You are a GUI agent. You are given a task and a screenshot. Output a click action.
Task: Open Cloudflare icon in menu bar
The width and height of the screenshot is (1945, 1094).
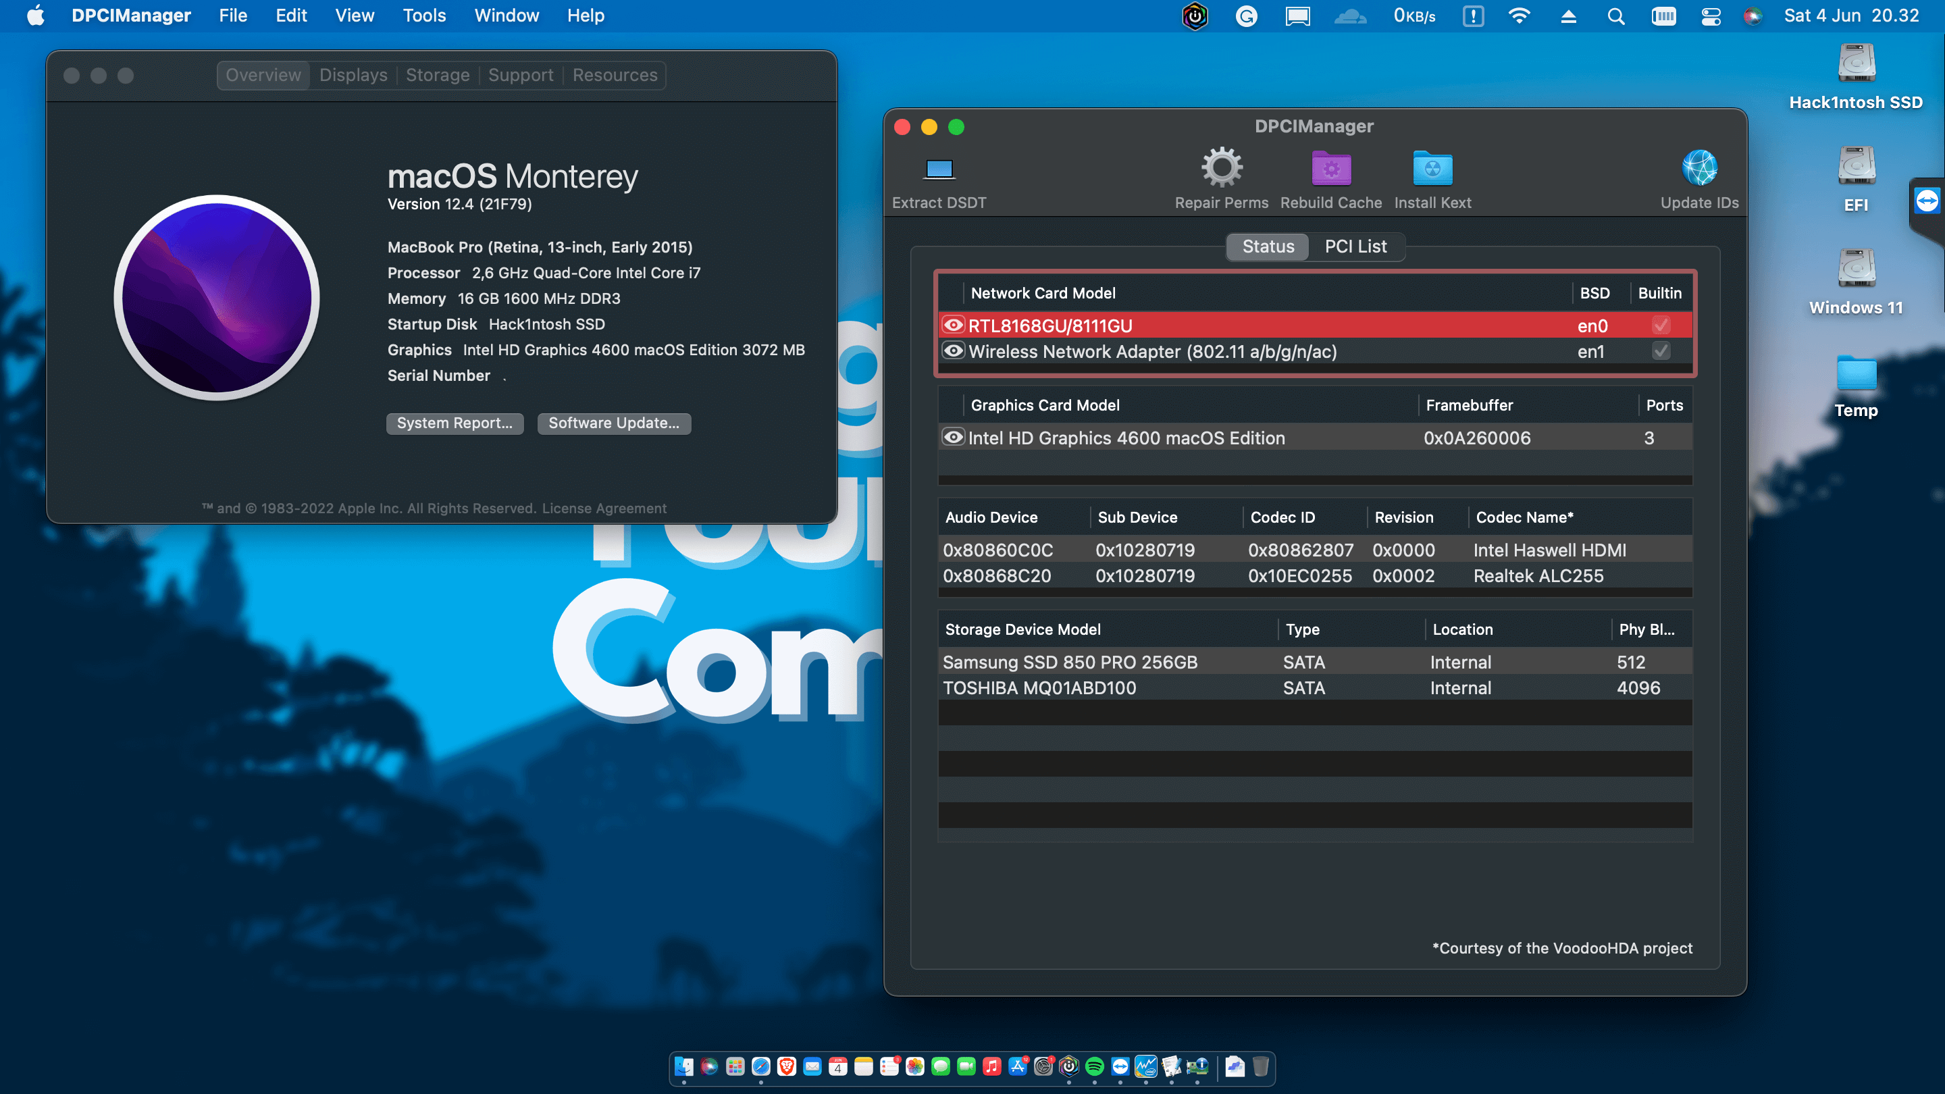click(1351, 16)
